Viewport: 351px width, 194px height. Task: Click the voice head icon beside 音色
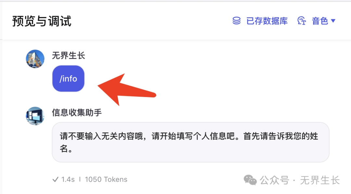[x=301, y=21]
